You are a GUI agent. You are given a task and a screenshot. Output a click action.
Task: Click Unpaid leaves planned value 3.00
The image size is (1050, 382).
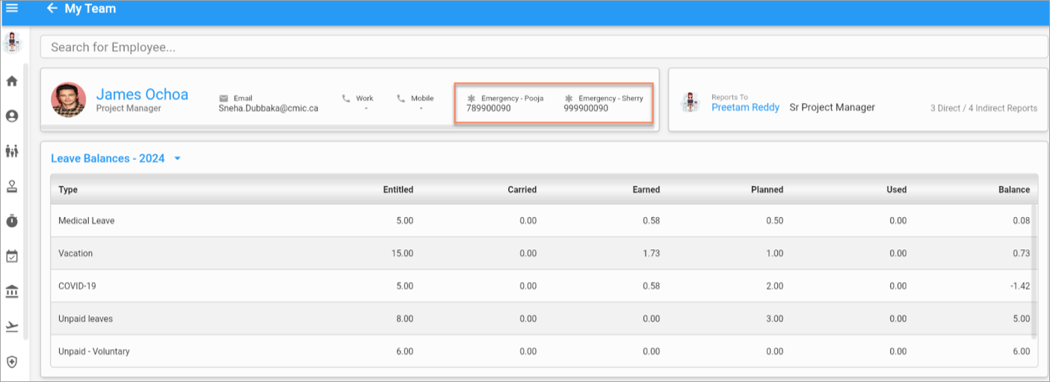[775, 319]
